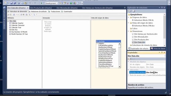Open the Examinador tab

(67, 11)
